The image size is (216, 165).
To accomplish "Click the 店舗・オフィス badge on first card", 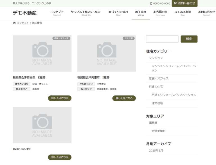I will (61, 38).
